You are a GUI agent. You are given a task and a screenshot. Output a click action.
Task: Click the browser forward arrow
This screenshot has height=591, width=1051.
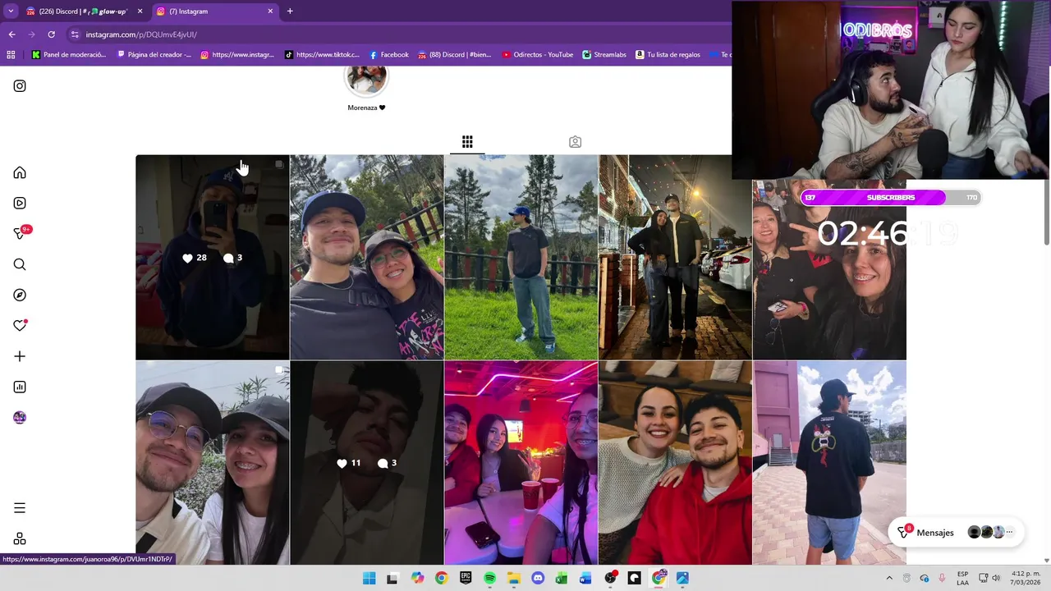(31, 34)
